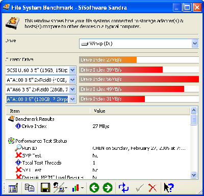
Task: Expand the ATA100 120GB reference dropdown
Action: (72, 99)
